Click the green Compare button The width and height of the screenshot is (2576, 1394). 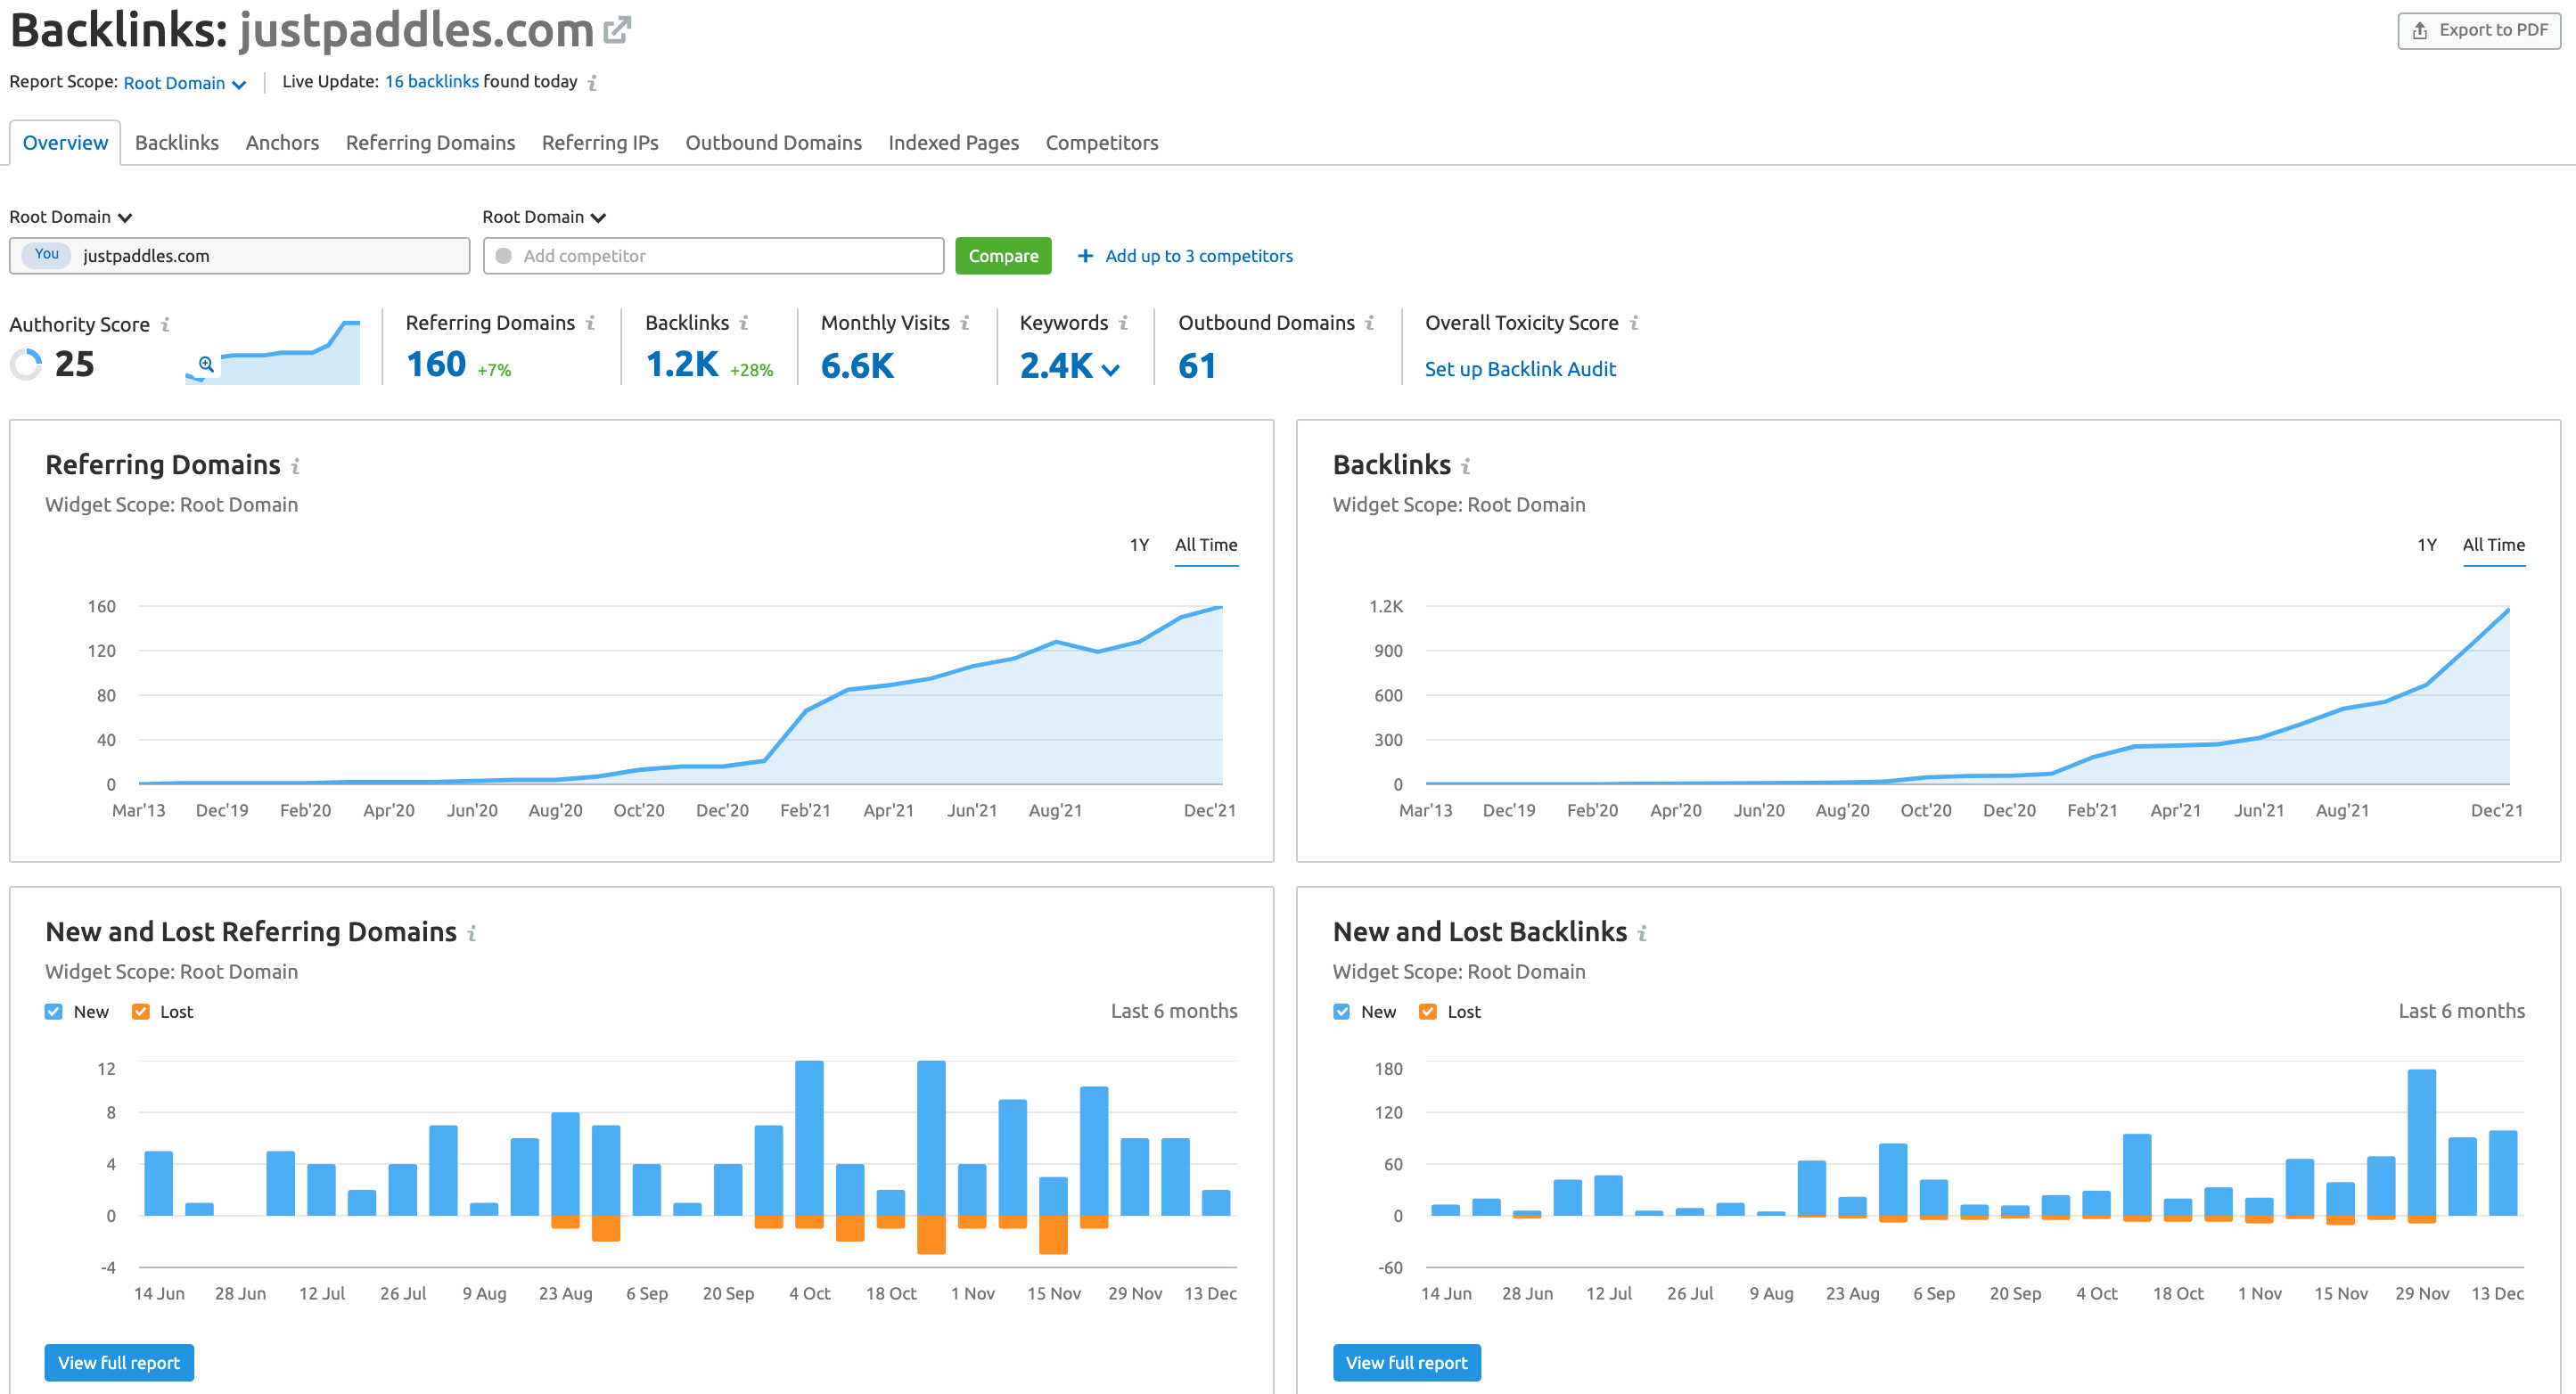[x=1003, y=256]
